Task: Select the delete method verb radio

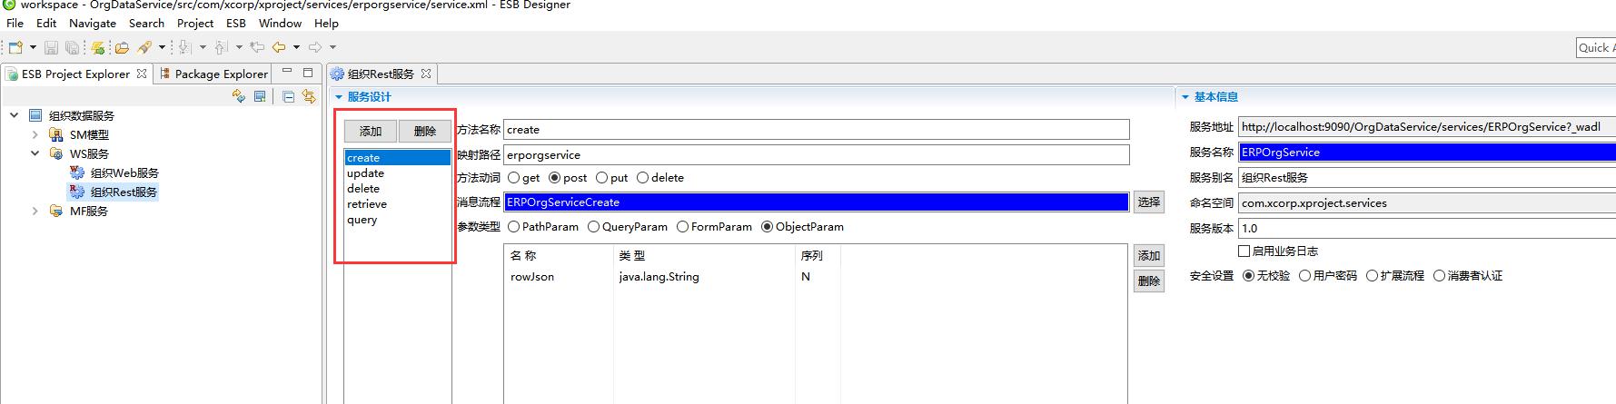Action: coord(643,178)
